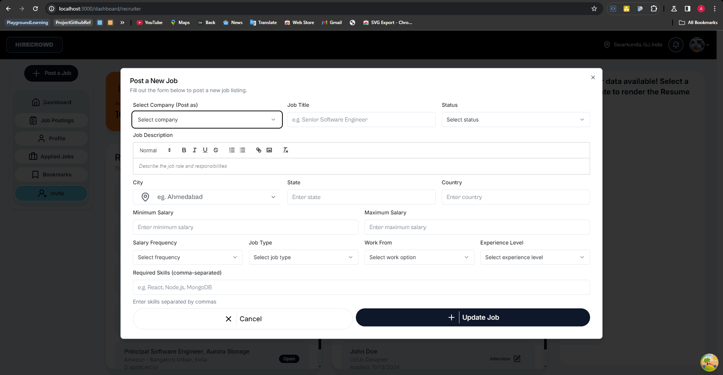Toggle strikethrough formatting in the editor toolbar
Screen dimensions: 723x375
[216, 150]
